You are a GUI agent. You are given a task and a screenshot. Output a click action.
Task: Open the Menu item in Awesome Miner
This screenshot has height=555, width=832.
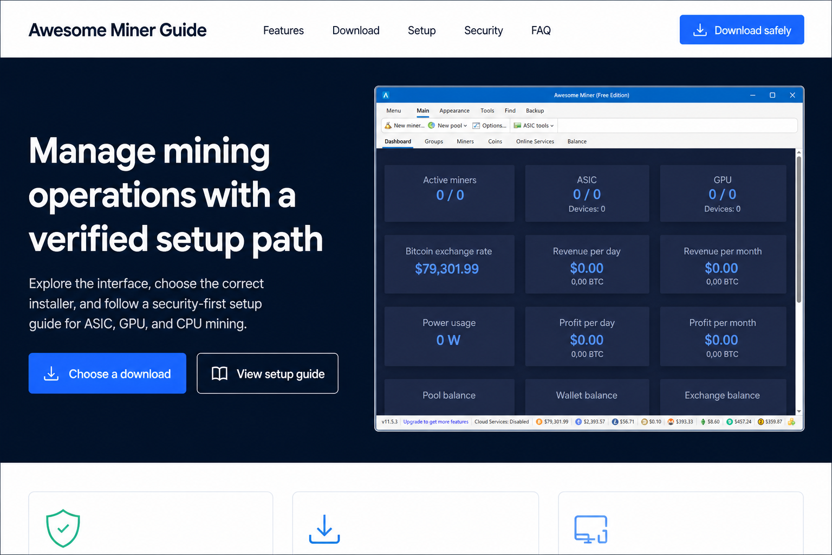tap(394, 111)
